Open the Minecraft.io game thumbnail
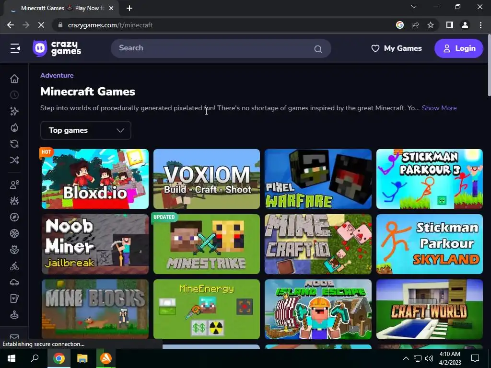Image resolution: width=491 pixels, height=368 pixels. pyautogui.click(x=318, y=244)
